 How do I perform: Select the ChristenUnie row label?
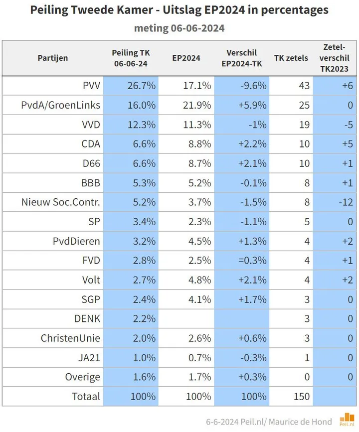pyautogui.click(x=70, y=338)
